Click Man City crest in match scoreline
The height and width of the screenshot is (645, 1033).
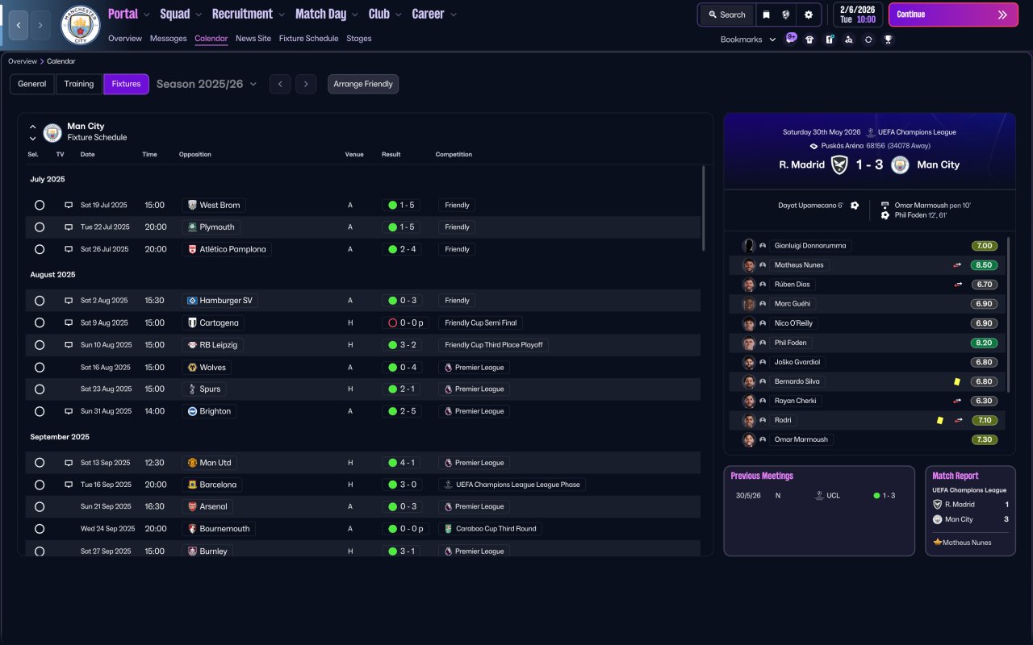pyautogui.click(x=900, y=164)
